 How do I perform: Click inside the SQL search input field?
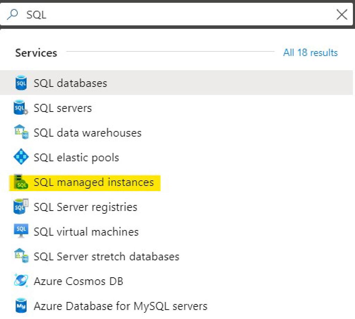tap(104, 14)
